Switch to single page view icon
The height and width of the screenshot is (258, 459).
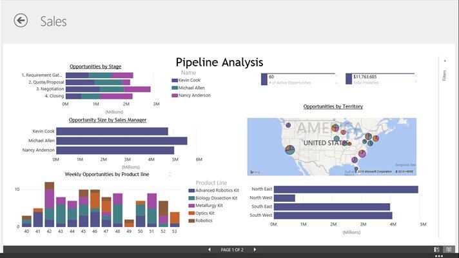click(436, 250)
